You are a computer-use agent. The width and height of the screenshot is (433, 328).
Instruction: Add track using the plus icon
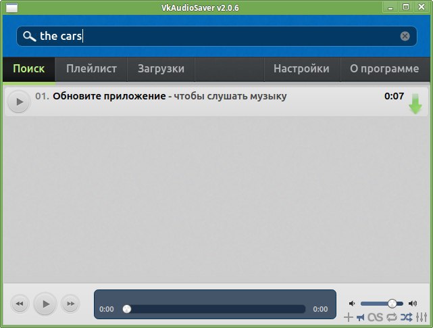point(349,317)
